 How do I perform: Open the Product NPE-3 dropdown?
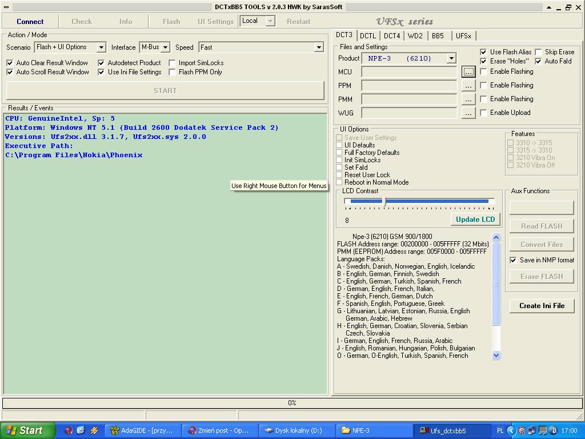coord(451,58)
